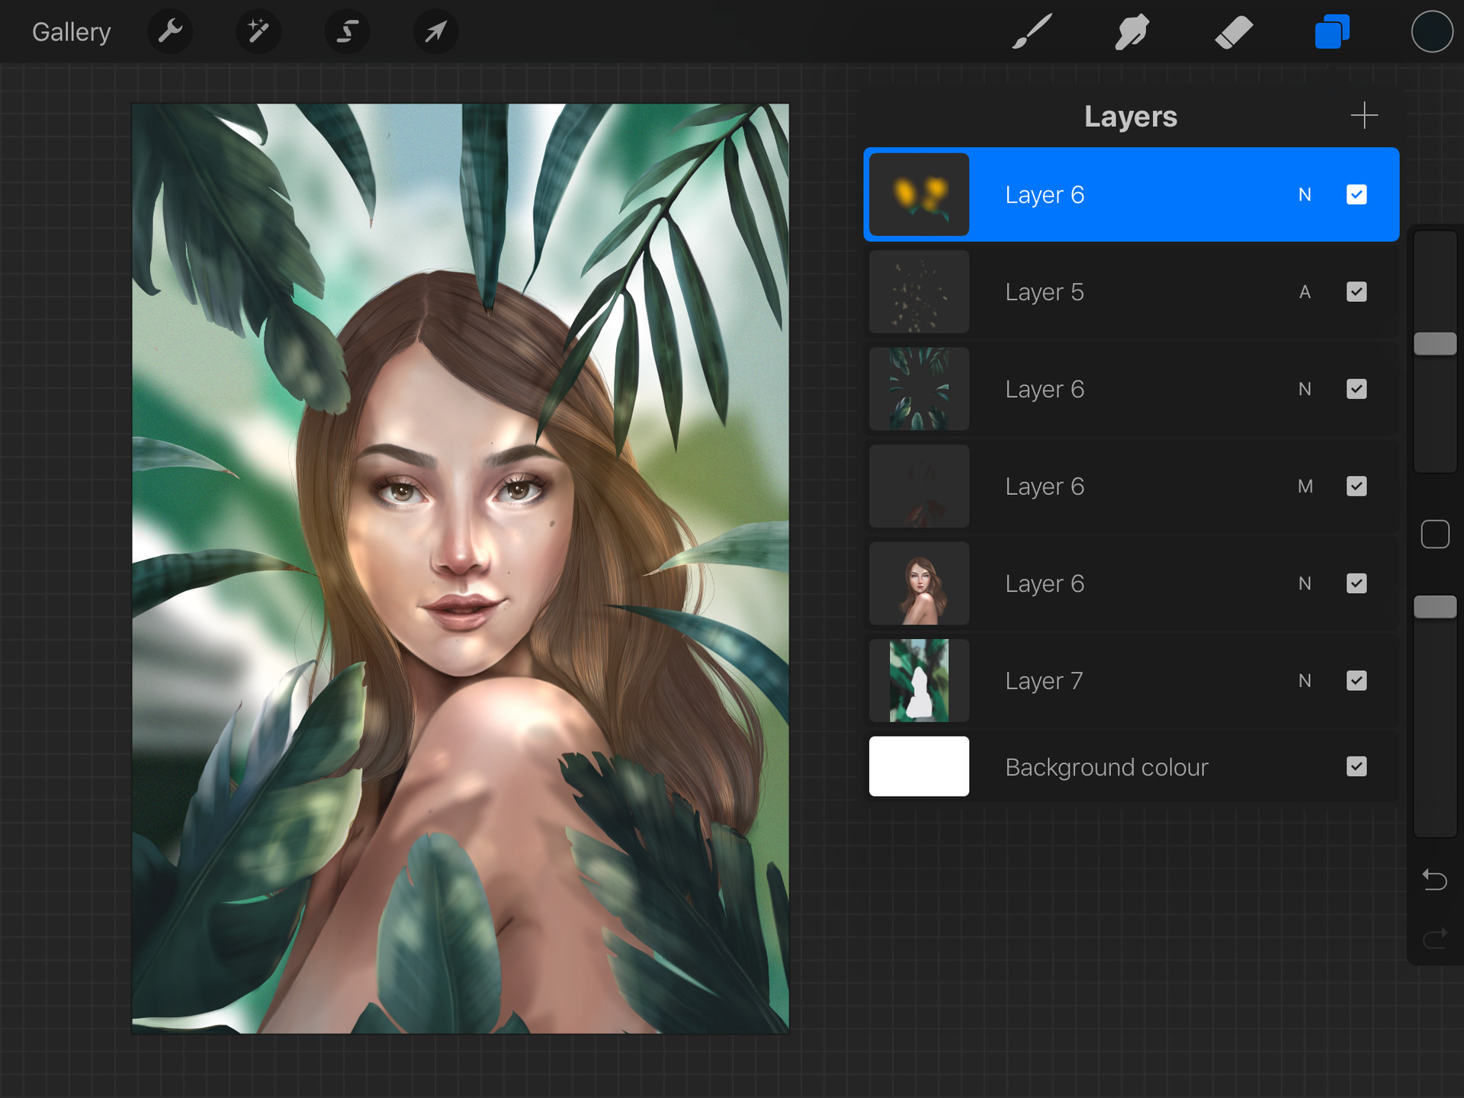
Task: Open blend mode A for Layer 5
Action: [x=1305, y=292]
